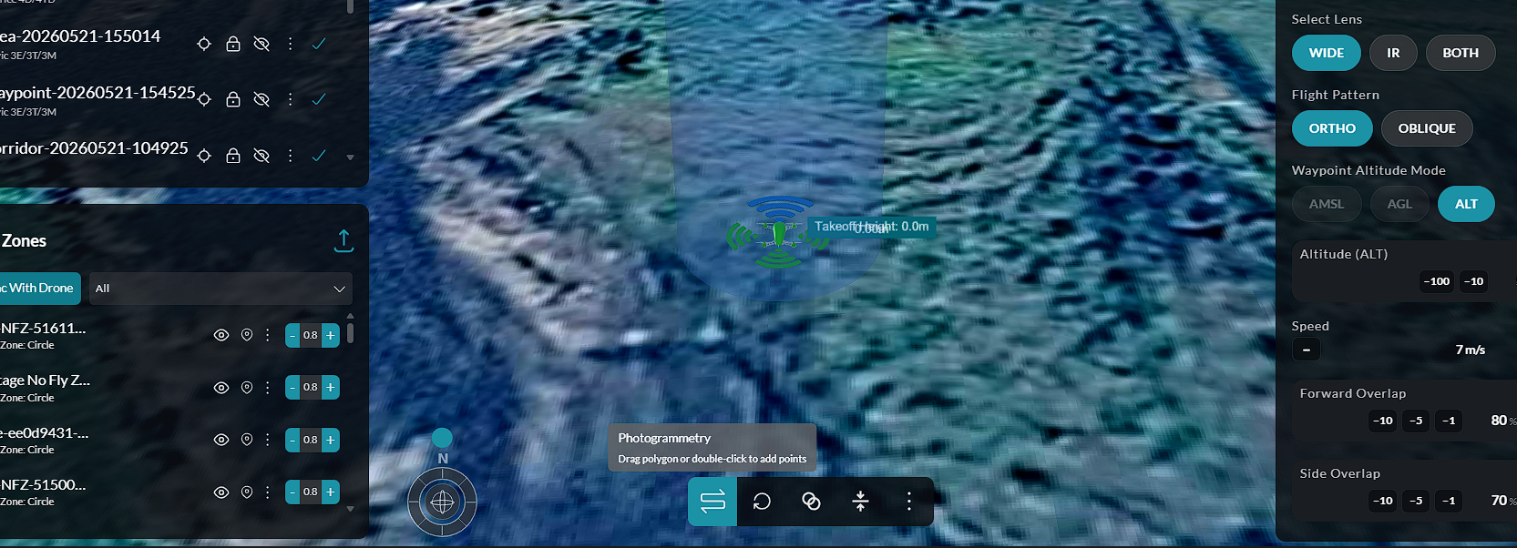The height and width of the screenshot is (548, 1517).
Task: Open three-dot menu for waypoint-20260521-154525
Action: point(290,99)
